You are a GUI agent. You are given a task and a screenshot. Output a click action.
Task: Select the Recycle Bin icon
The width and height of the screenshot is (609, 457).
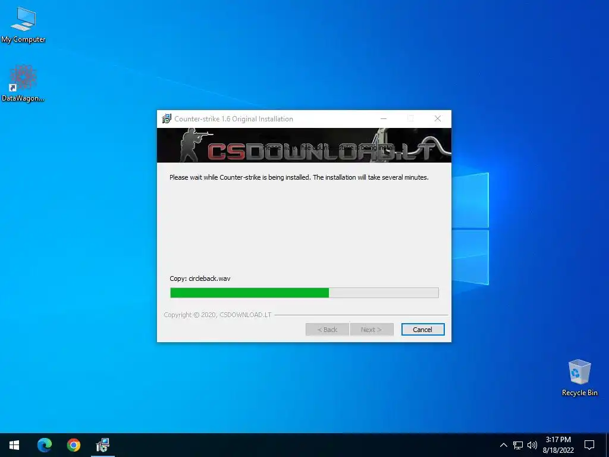click(579, 378)
